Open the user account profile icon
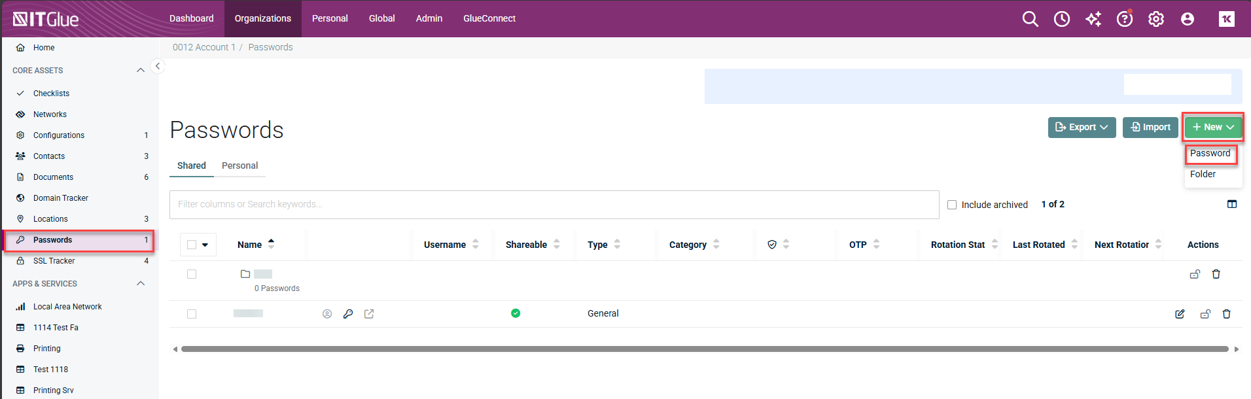The image size is (1251, 399). point(1187,19)
